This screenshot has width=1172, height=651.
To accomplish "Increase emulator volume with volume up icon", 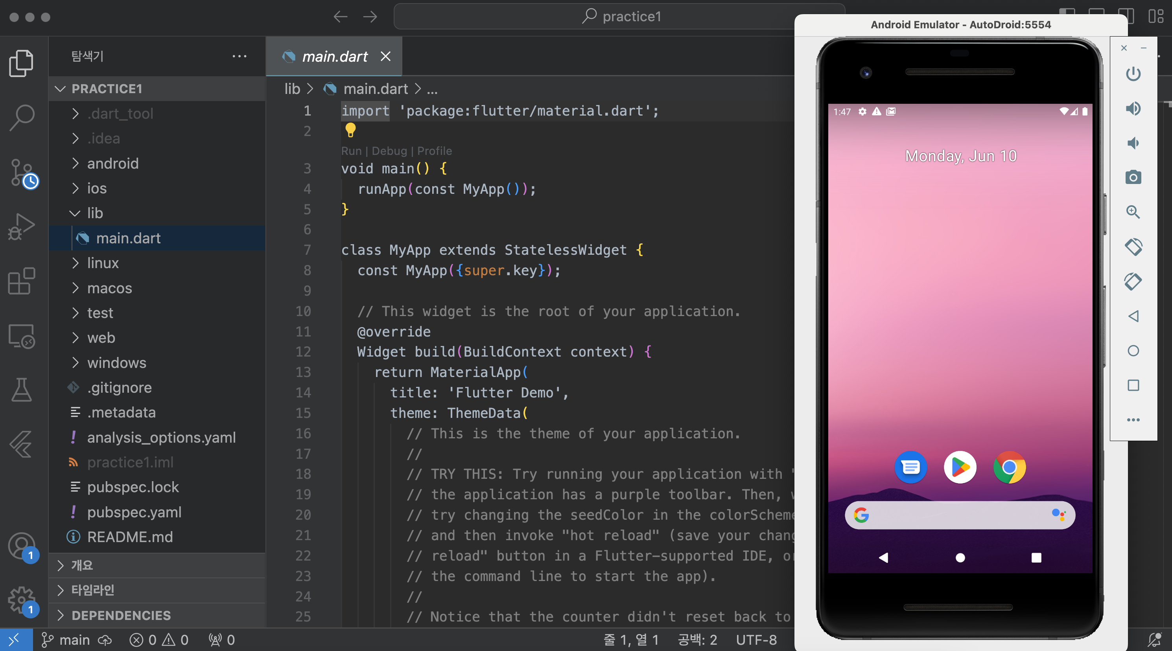I will [x=1133, y=108].
